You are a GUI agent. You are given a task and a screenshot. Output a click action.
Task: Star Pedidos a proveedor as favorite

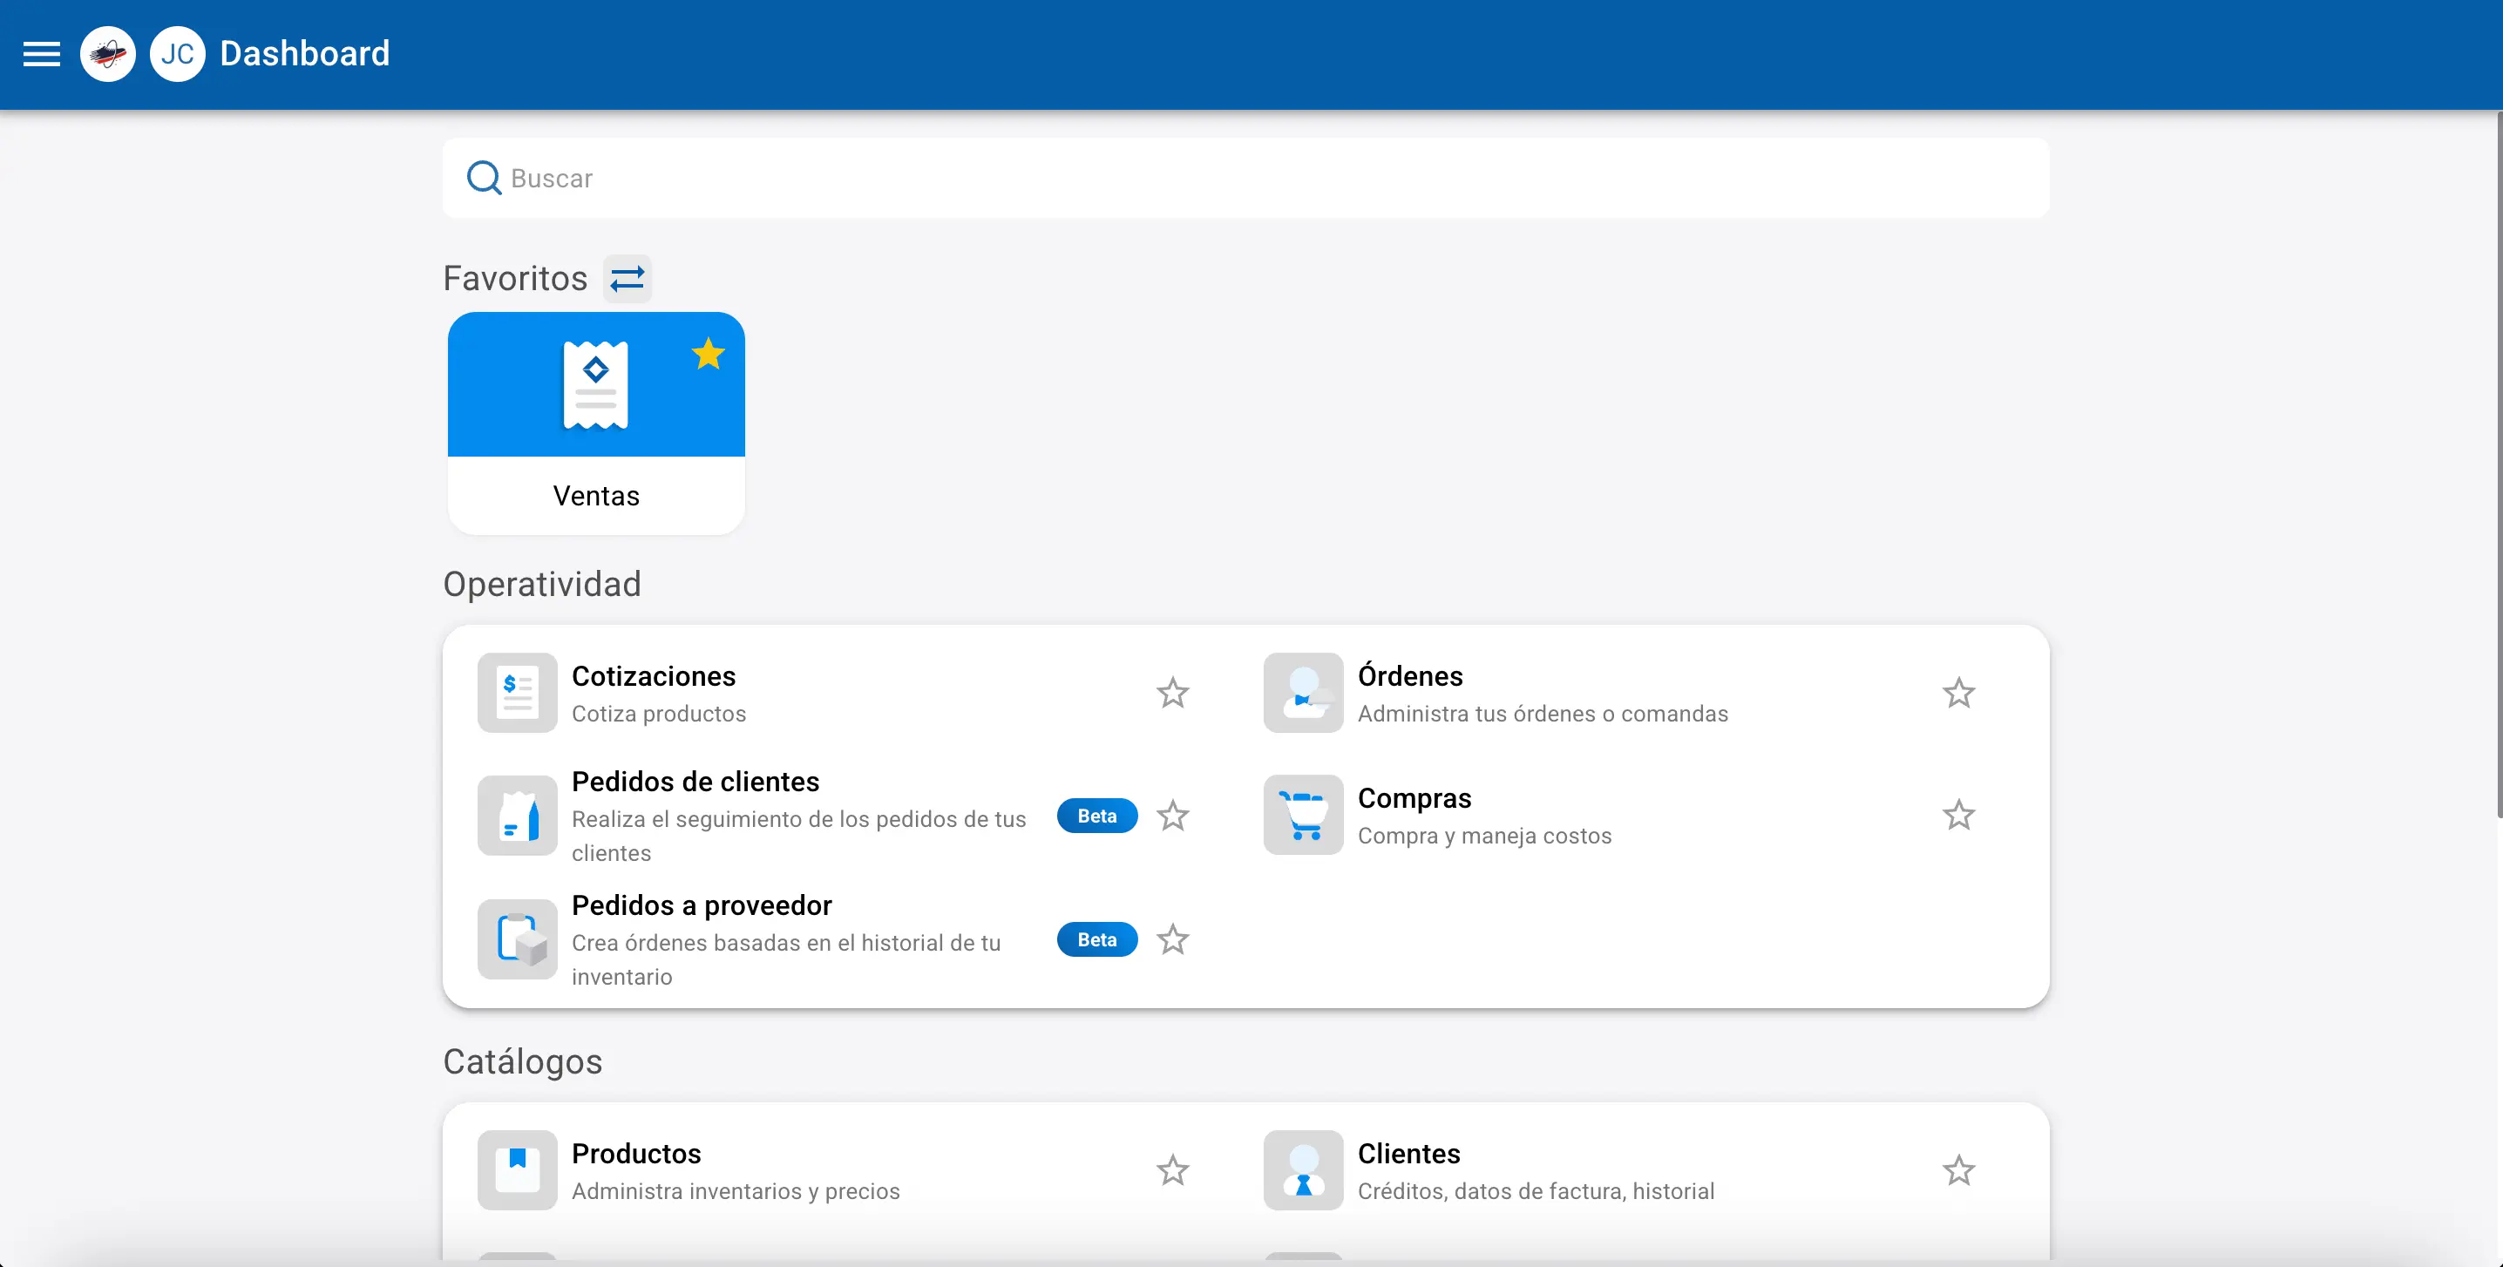point(1173,939)
